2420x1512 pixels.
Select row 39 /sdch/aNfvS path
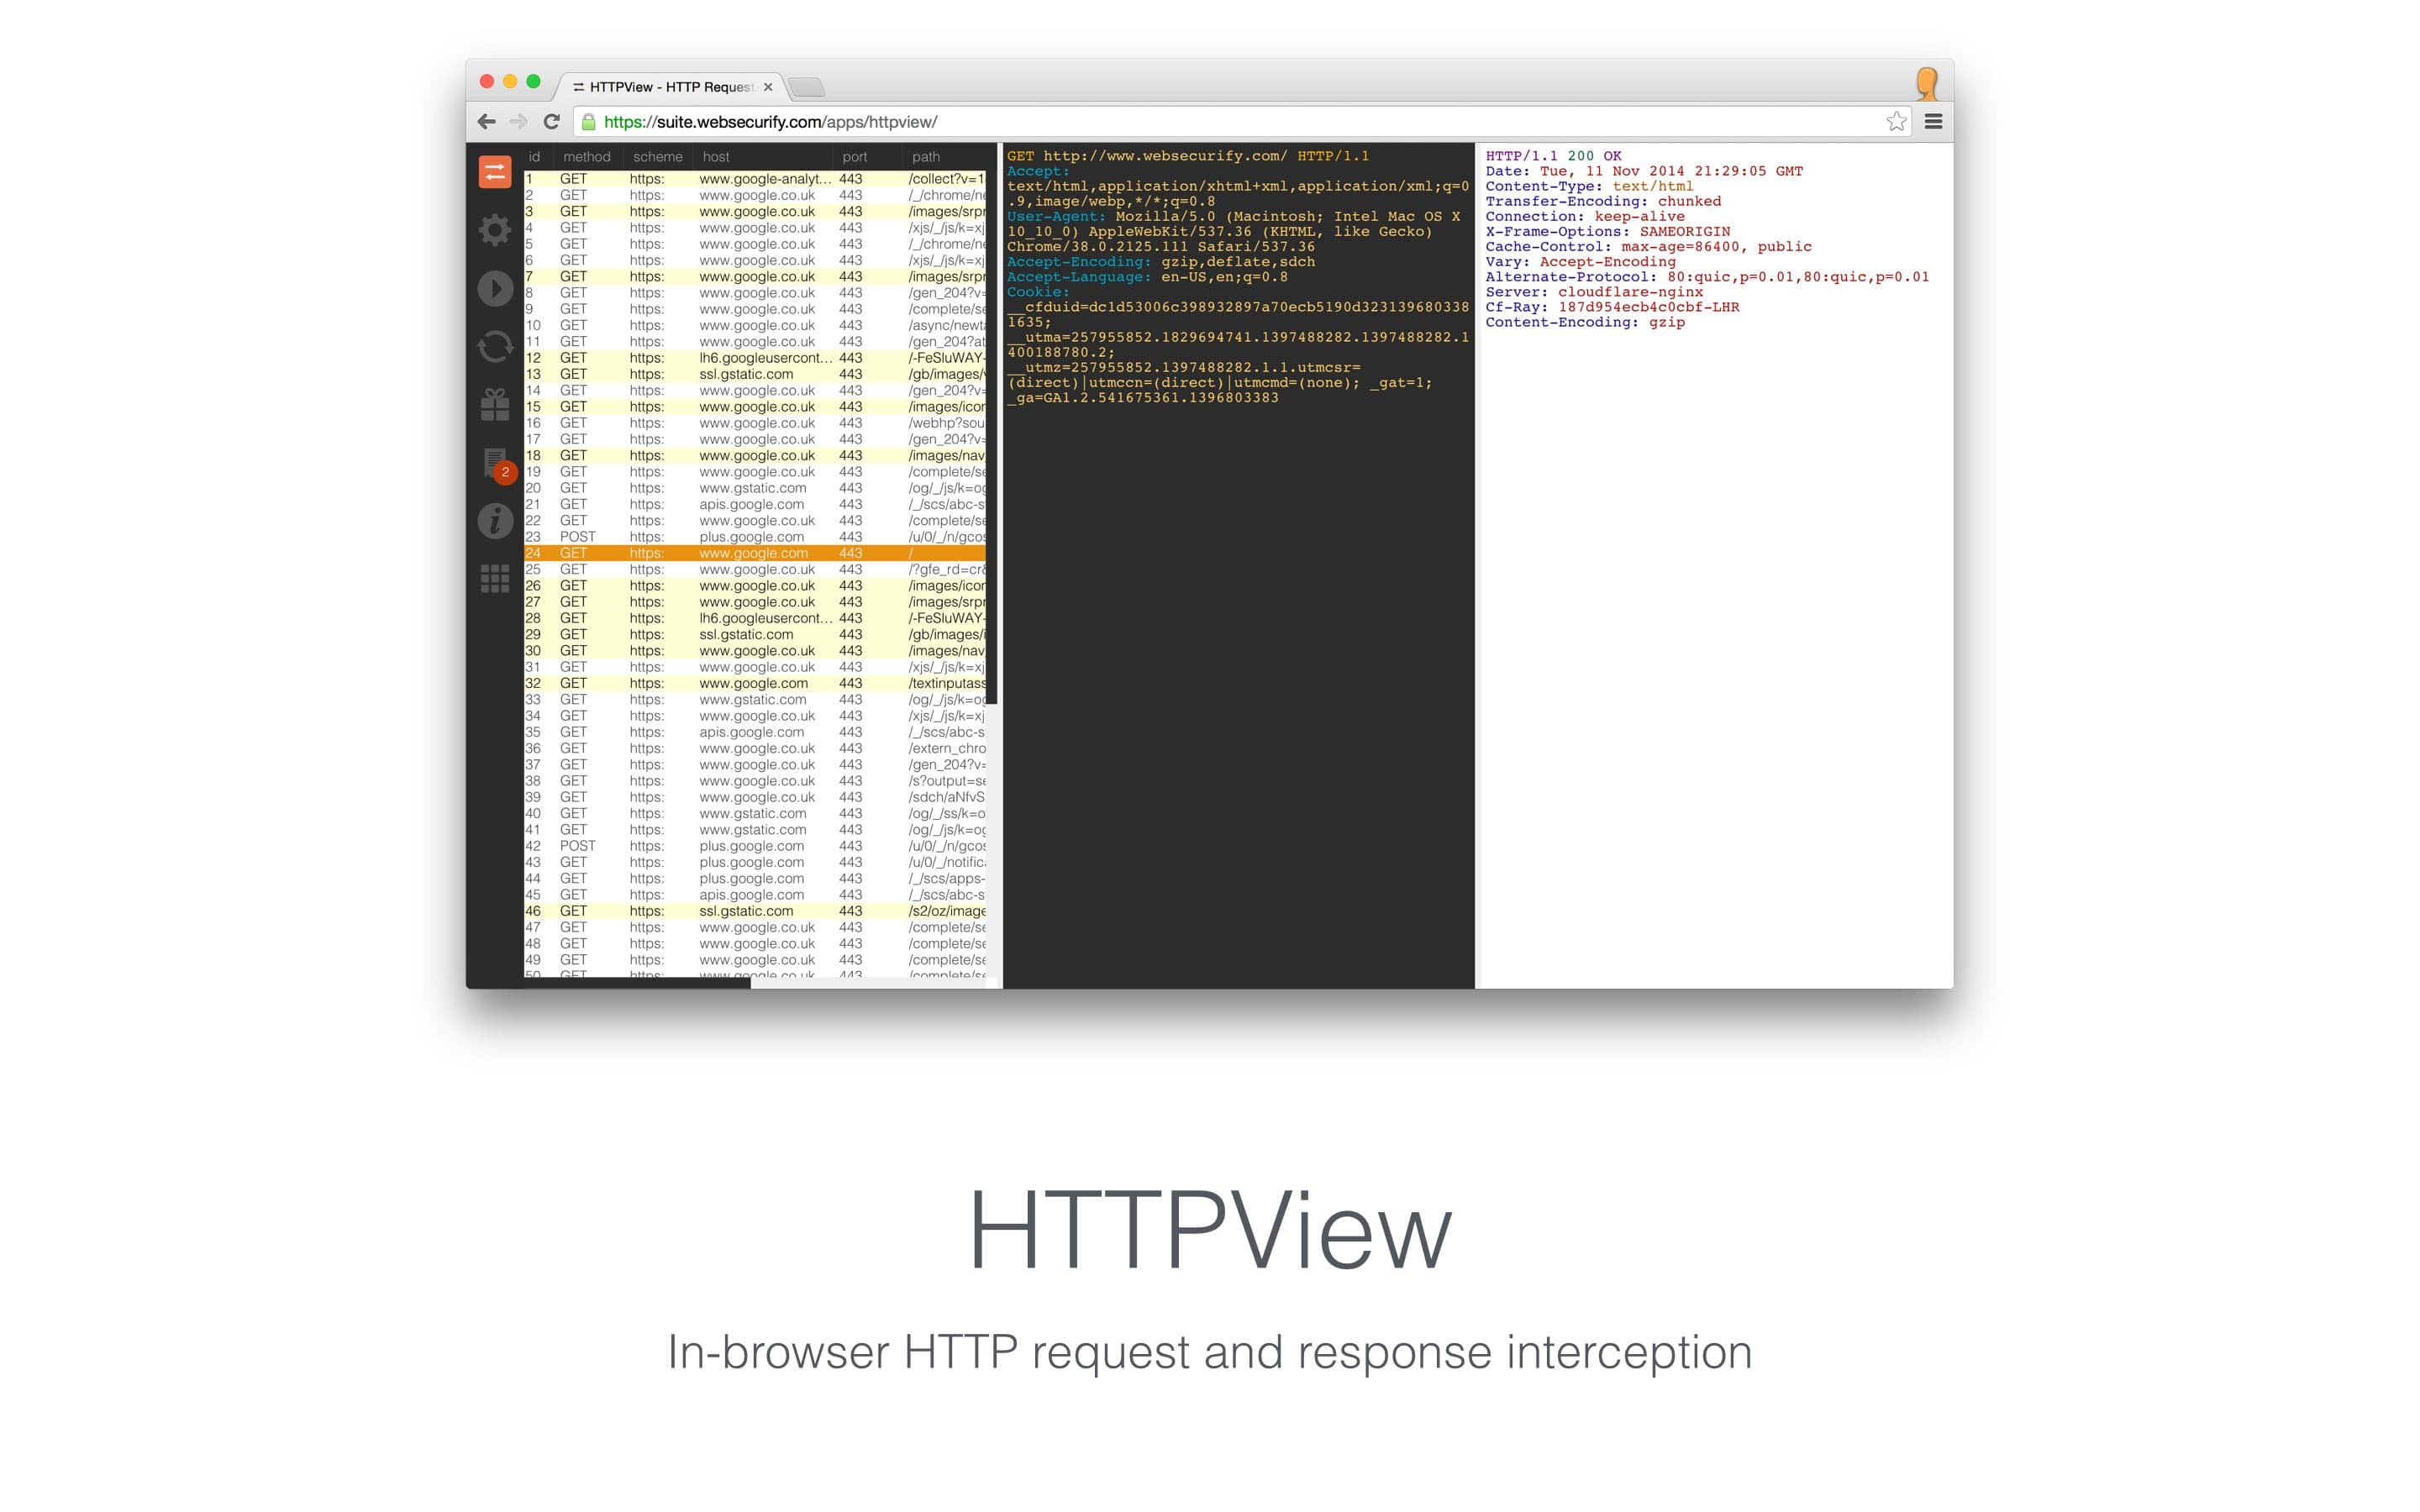755,797
